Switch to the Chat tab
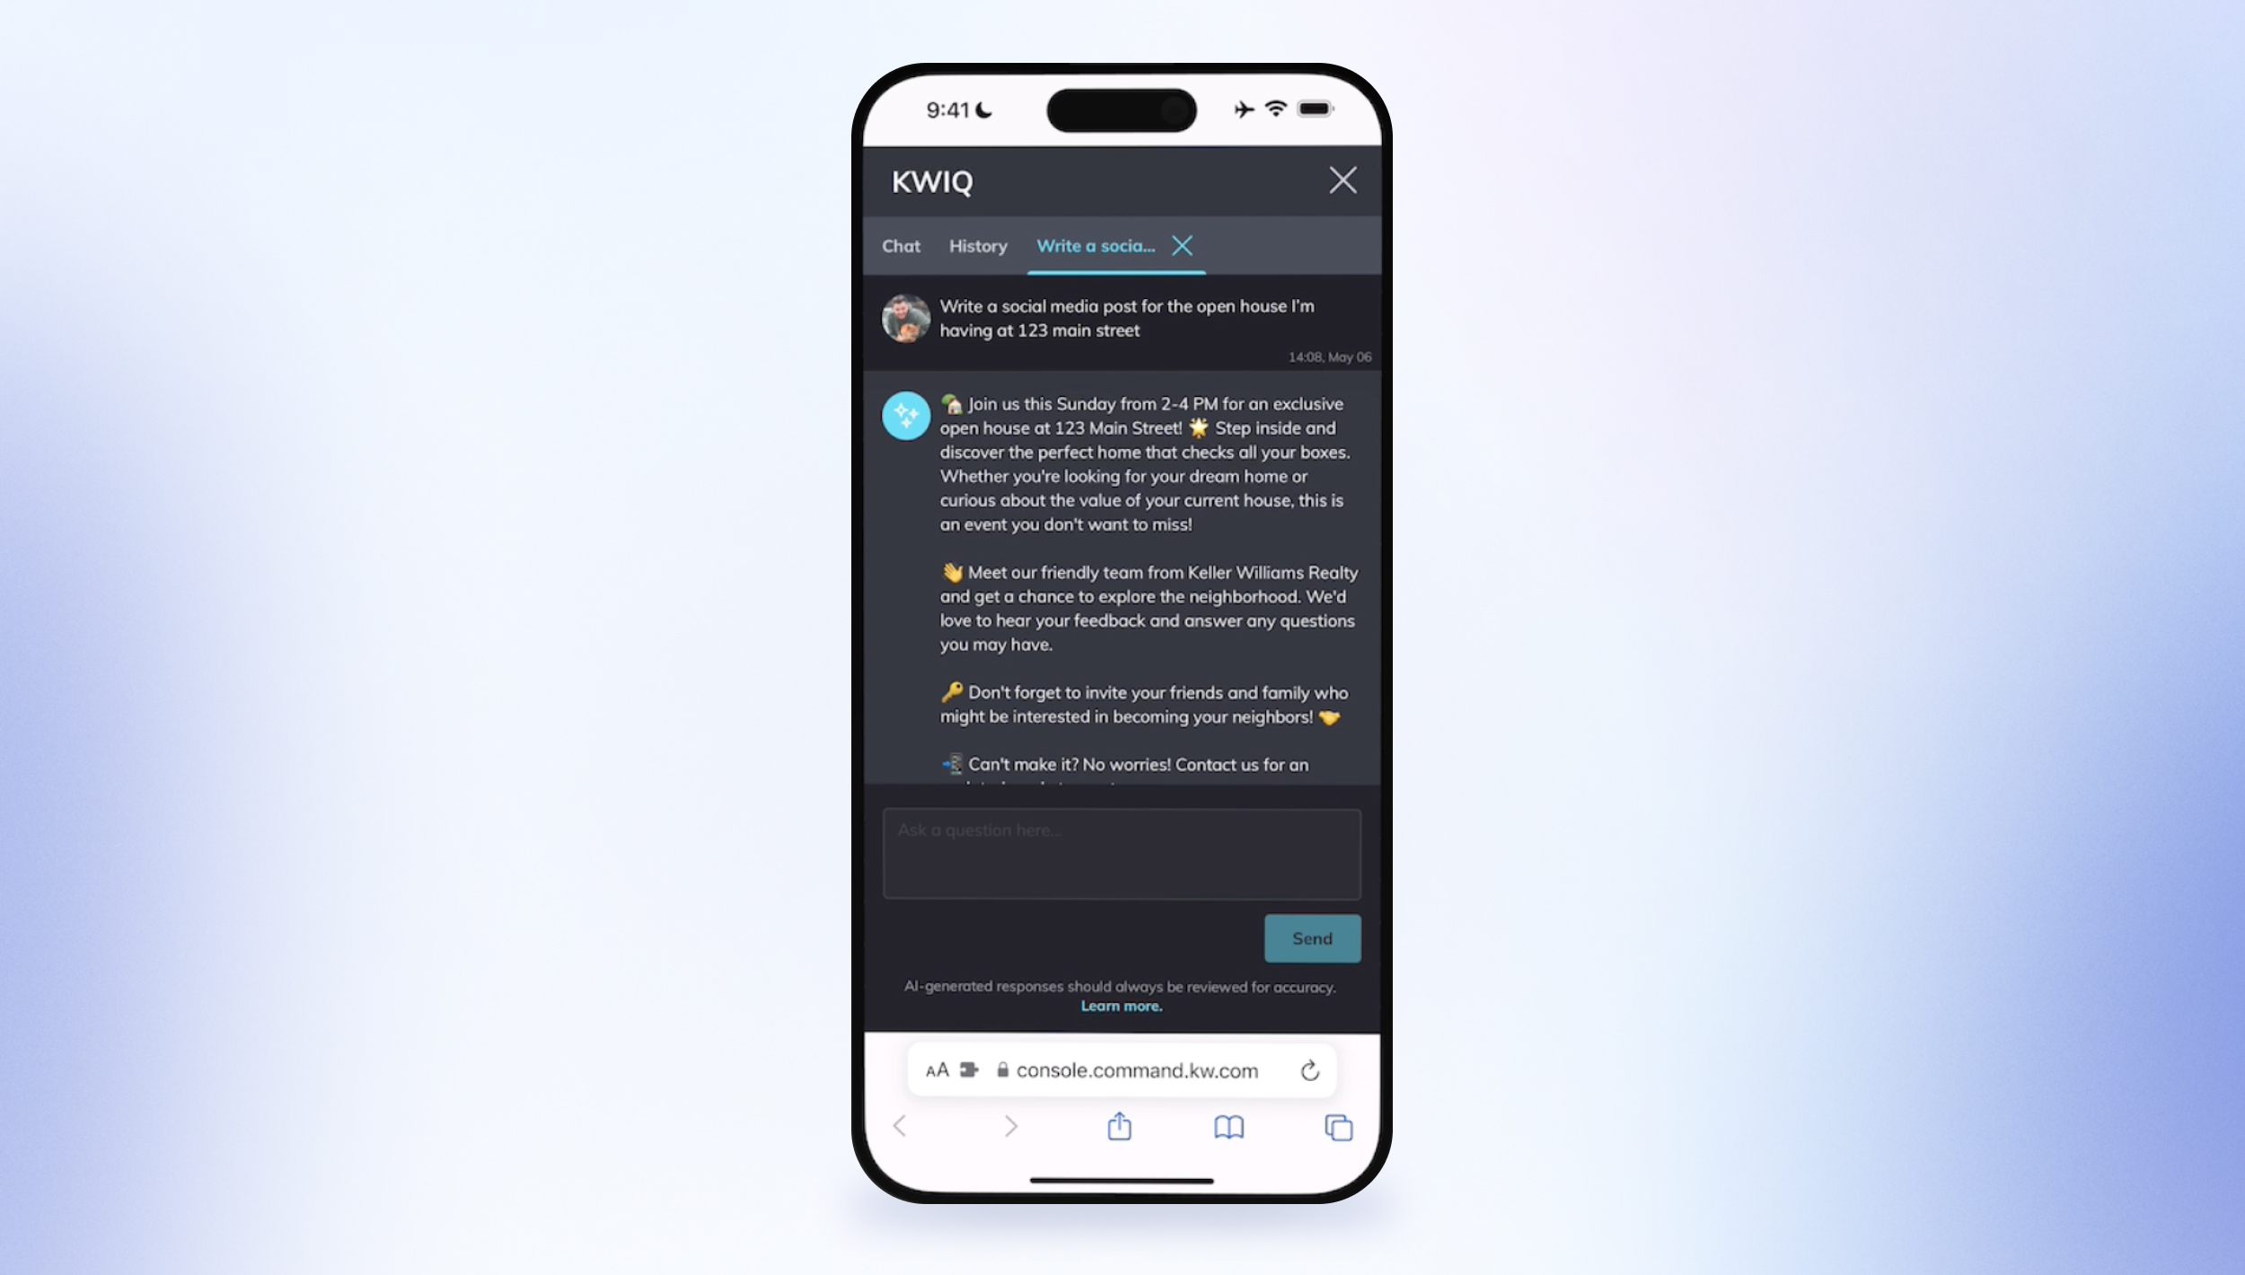Viewport: 2245px width, 1275px height. 902,245
